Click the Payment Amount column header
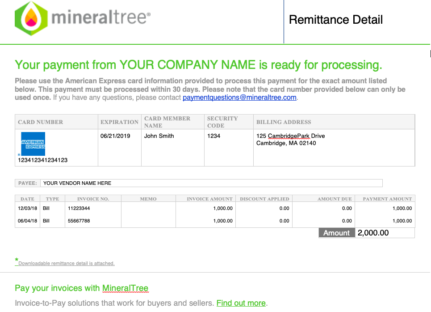 [387, 199]
